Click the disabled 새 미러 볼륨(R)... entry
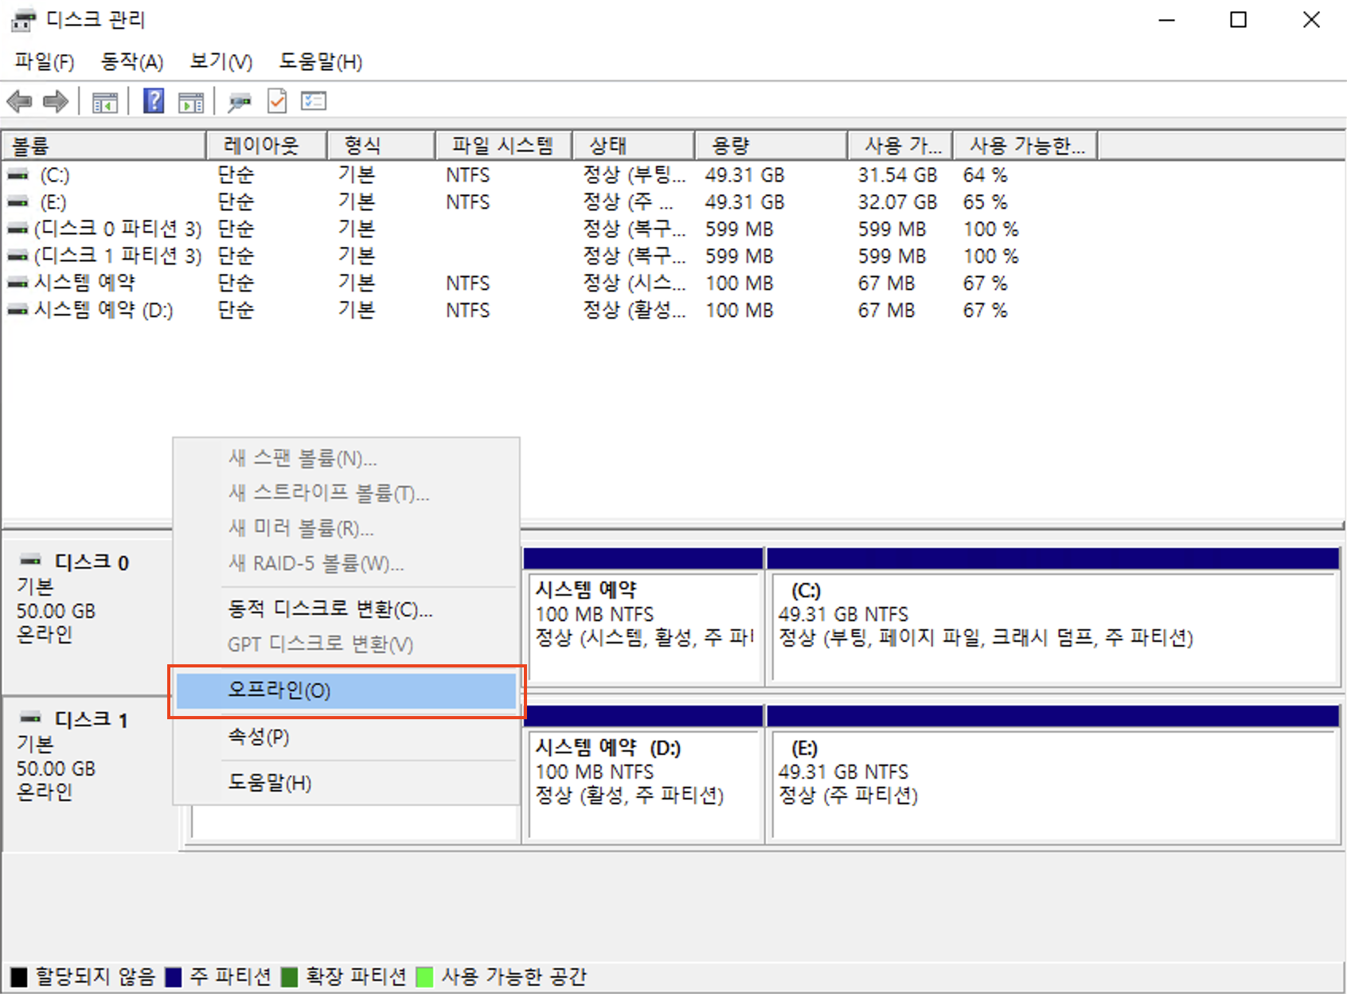Screen dimensions: 1347x994 (x=346, y=528)
